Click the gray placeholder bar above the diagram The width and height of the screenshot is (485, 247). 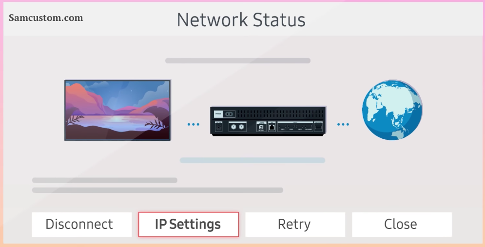pyautogui.click(x=237, y=60)
